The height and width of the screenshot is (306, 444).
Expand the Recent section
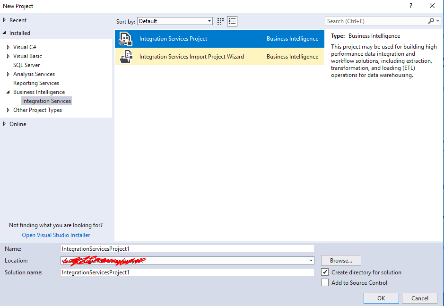pyautogui.click(x=4, y=20)
